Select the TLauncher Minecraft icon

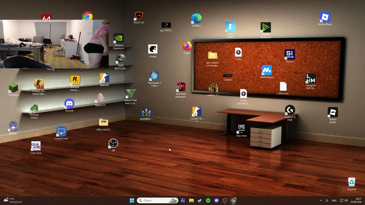tap(13, 89)
